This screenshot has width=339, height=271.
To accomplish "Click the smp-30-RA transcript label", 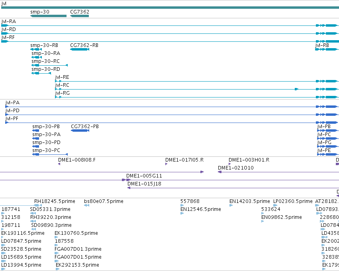I will (46, 53).
